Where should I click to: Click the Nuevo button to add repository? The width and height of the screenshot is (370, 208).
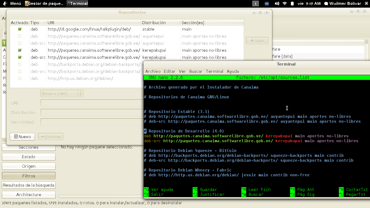coord(22,137)
